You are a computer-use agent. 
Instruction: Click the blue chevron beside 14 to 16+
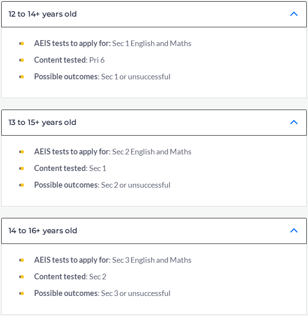pos(294,230)
